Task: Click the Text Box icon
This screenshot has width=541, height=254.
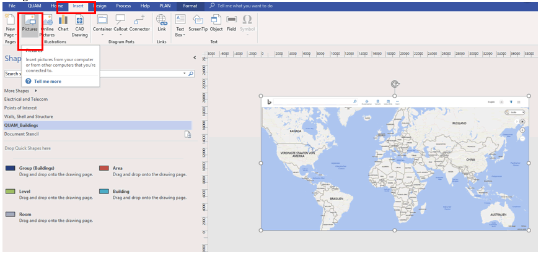Action: coord(180,20)
